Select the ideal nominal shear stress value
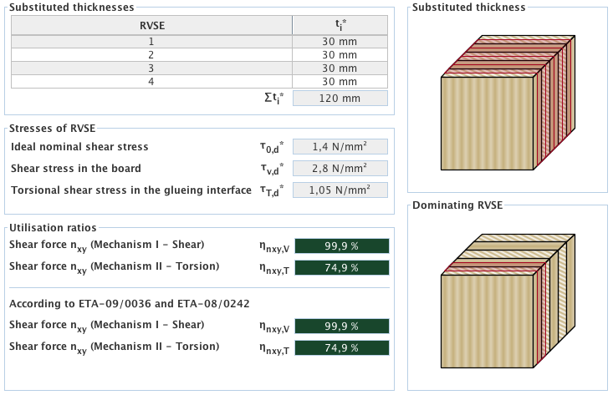 point(340,146)
